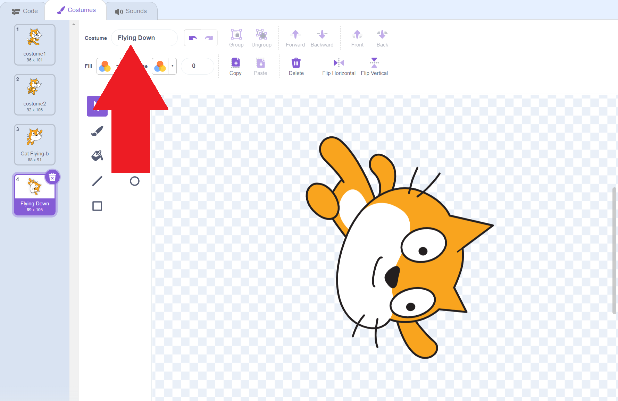
Task: Delete the Flying Down costume via trash icon
Action: point(52,177)
